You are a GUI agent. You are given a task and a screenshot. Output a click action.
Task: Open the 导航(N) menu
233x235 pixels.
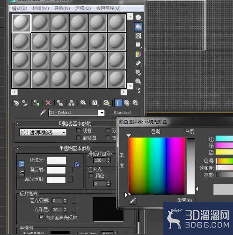tap(62, 8)
